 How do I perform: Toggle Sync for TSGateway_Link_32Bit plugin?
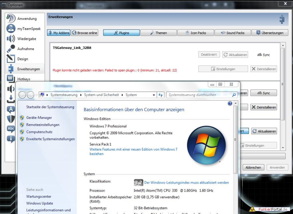point(264,55)
